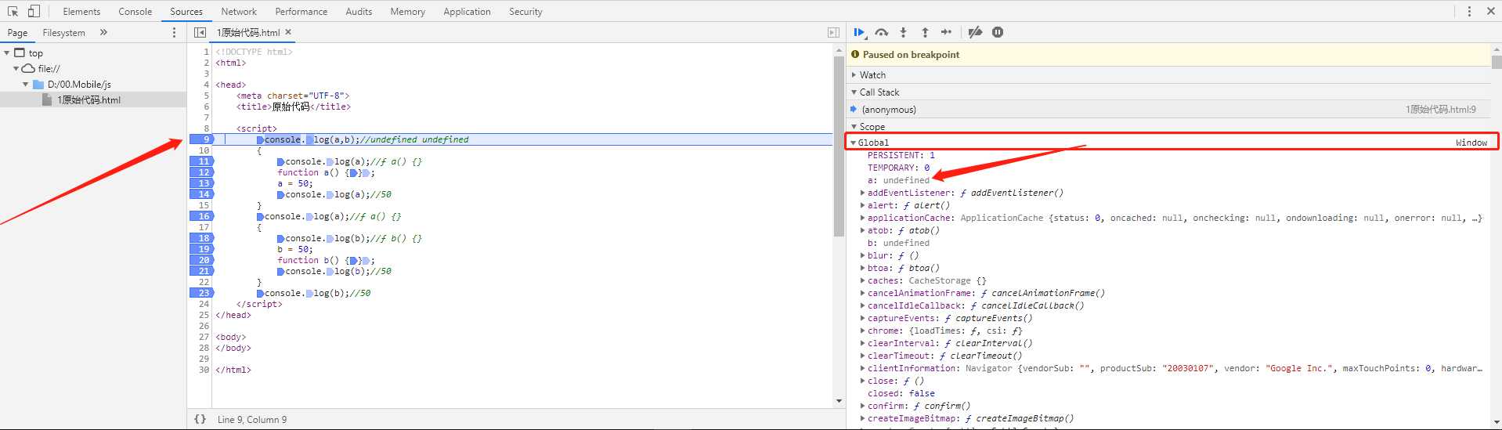
Task: Open the navigator pane options menu
Action: 174,32
